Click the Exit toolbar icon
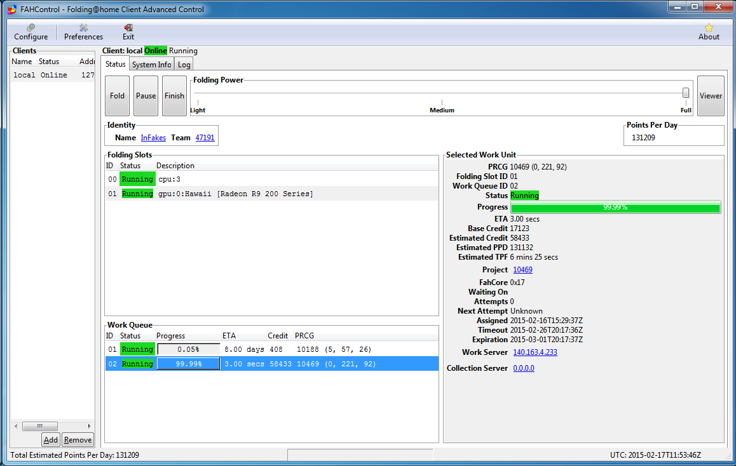736x466 pixels. pyautogui.click(x=128, y=32)
